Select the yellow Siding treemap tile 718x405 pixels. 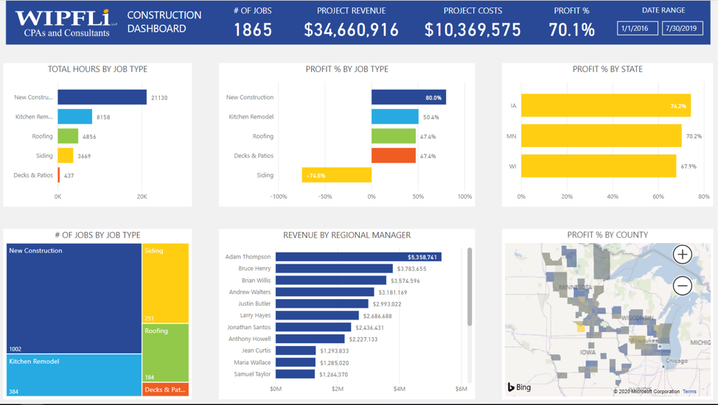(x=165, y=283)
